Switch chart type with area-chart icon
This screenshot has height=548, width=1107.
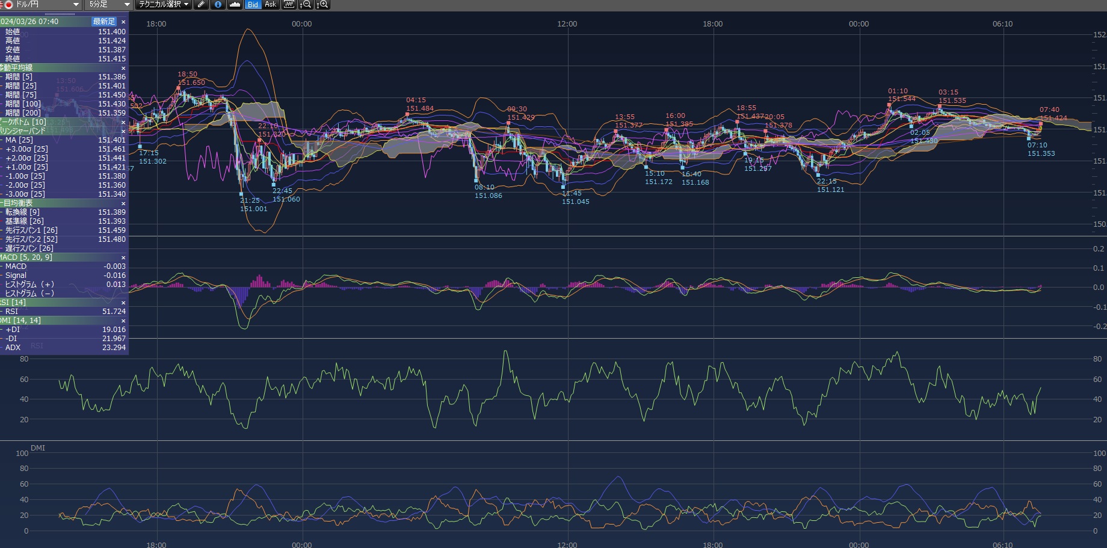tap(235, 5)
